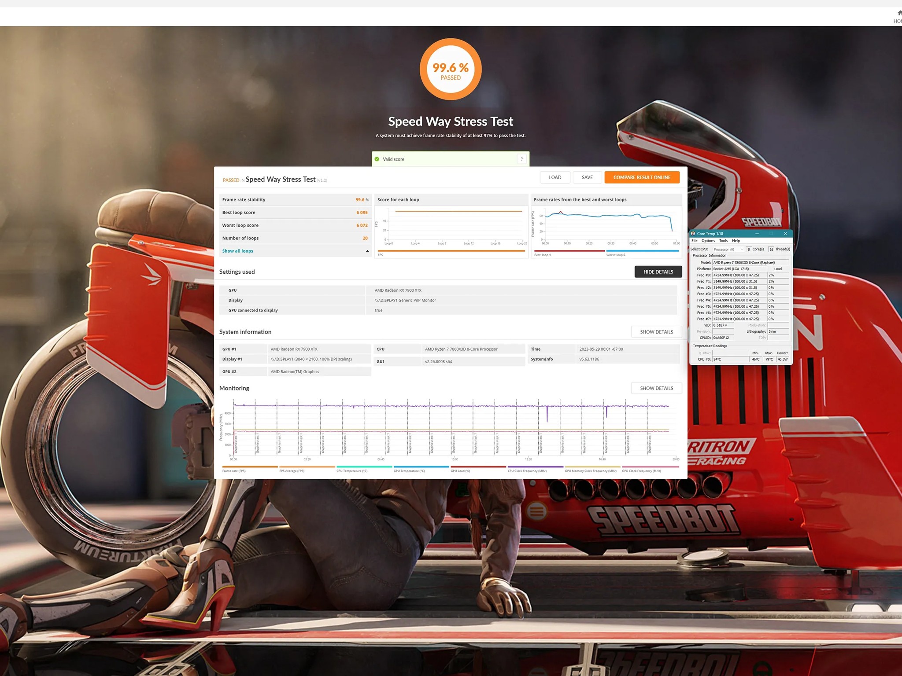Click the VID value 0.5187 v

(x=723, y=325)
